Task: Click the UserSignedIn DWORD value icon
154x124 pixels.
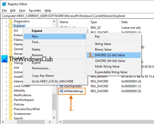Action: coord(61,86)
